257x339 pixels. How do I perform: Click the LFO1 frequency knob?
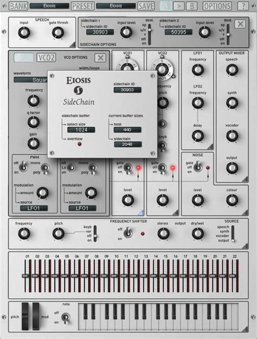click(x=197, y=70)
